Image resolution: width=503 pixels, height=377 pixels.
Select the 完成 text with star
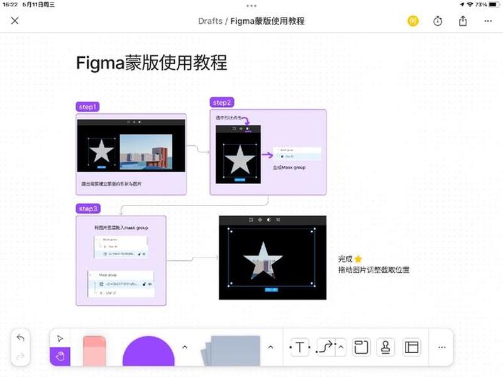[350, 259]
